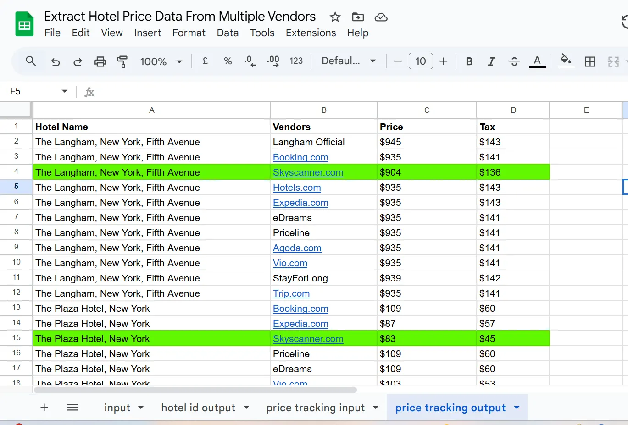Viewport: 628px width, 425px height.
Task: Click the font size field showing 10
Action: coord(421,61)
